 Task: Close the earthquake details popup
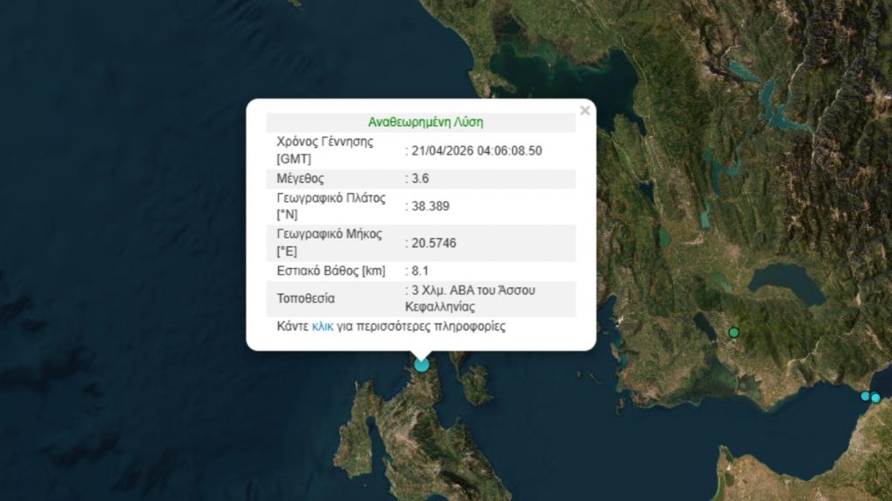pos(585,110)
